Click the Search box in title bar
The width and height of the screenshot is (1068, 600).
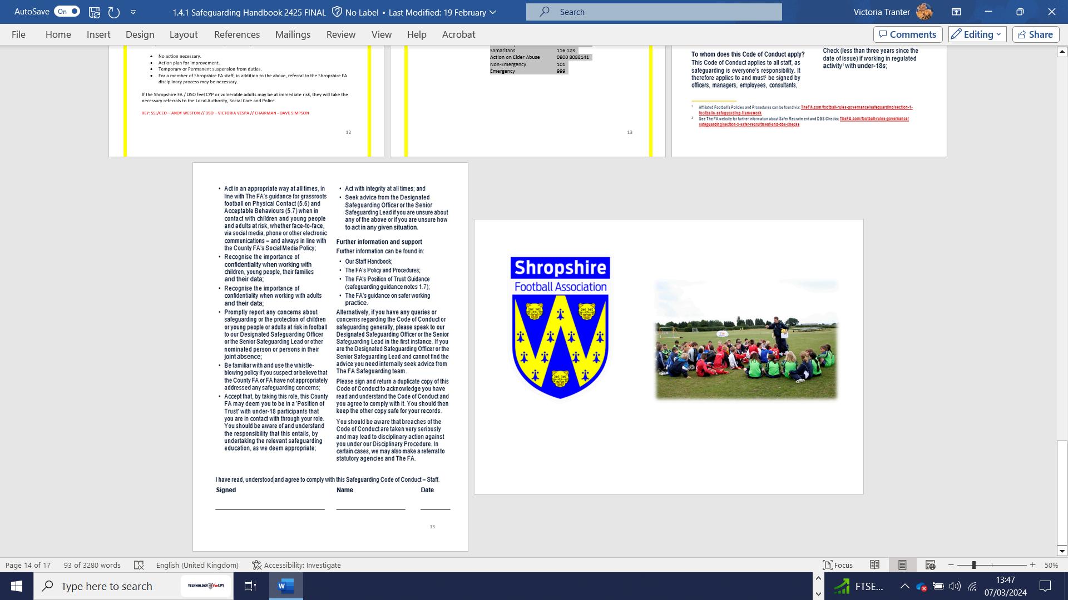[654, 12]
